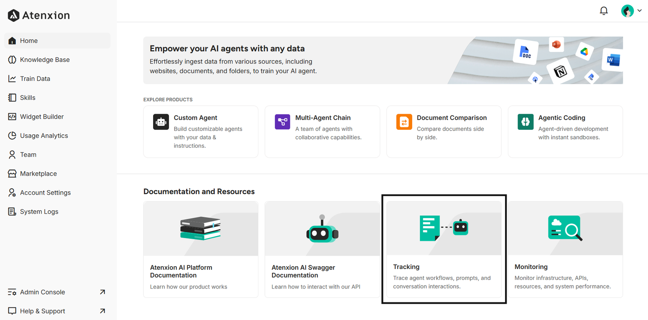Open the Tracking documentation thumbnail
The height and width of the screenshot is (320, 648).
[444, 228]
